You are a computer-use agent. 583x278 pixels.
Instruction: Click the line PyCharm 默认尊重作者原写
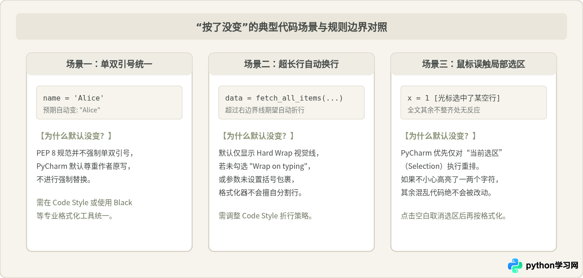pos(84,166)
